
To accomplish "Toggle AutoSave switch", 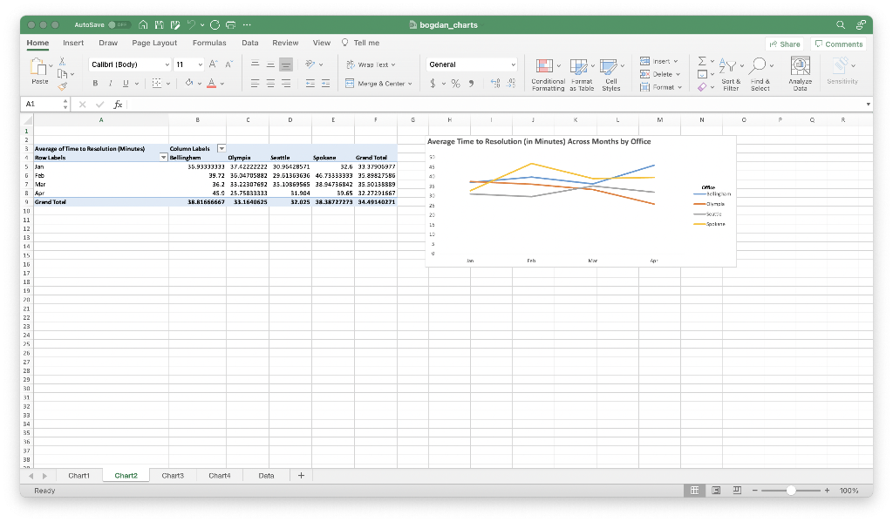I will pyautogui.click(x=119, y=24).
